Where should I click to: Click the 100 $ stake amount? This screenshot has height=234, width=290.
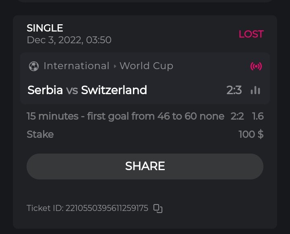[x=251, y=134]
